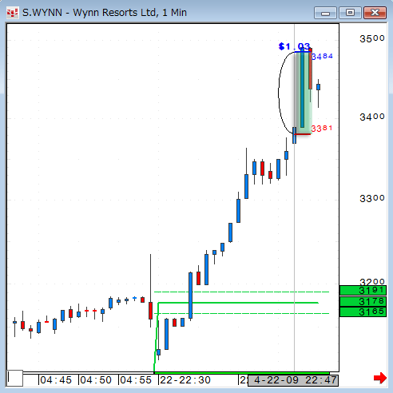Click the 04:55 time axis label

point(136,380)
